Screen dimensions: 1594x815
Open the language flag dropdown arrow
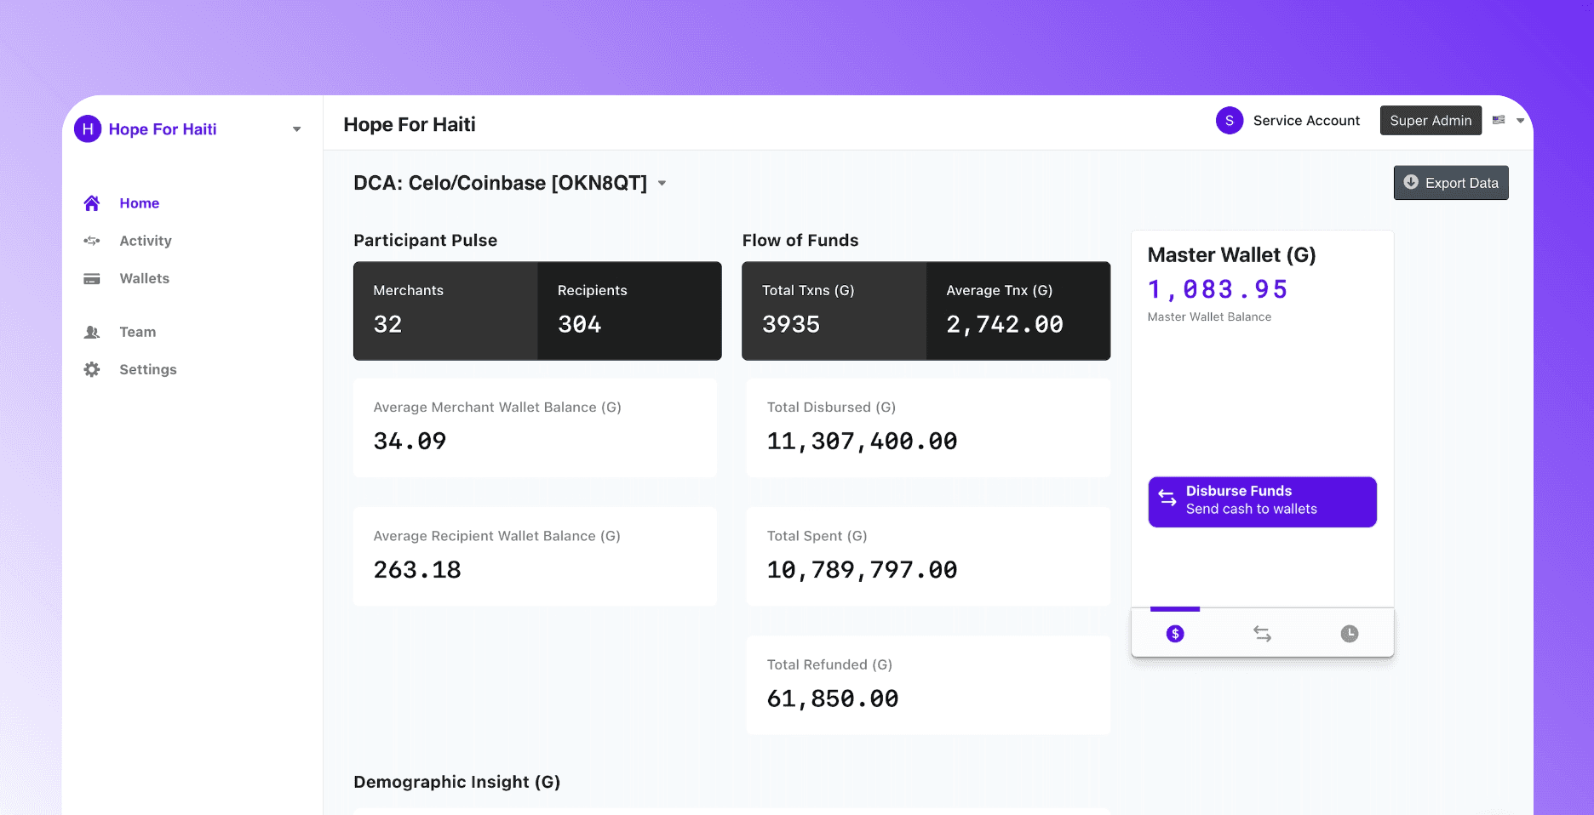(1520, 121)
